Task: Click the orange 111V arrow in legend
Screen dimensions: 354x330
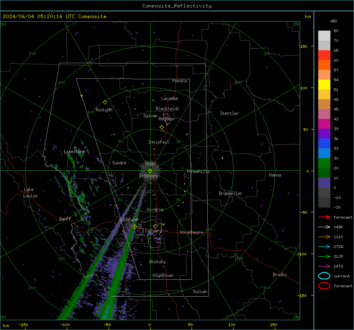Action: 324,237
